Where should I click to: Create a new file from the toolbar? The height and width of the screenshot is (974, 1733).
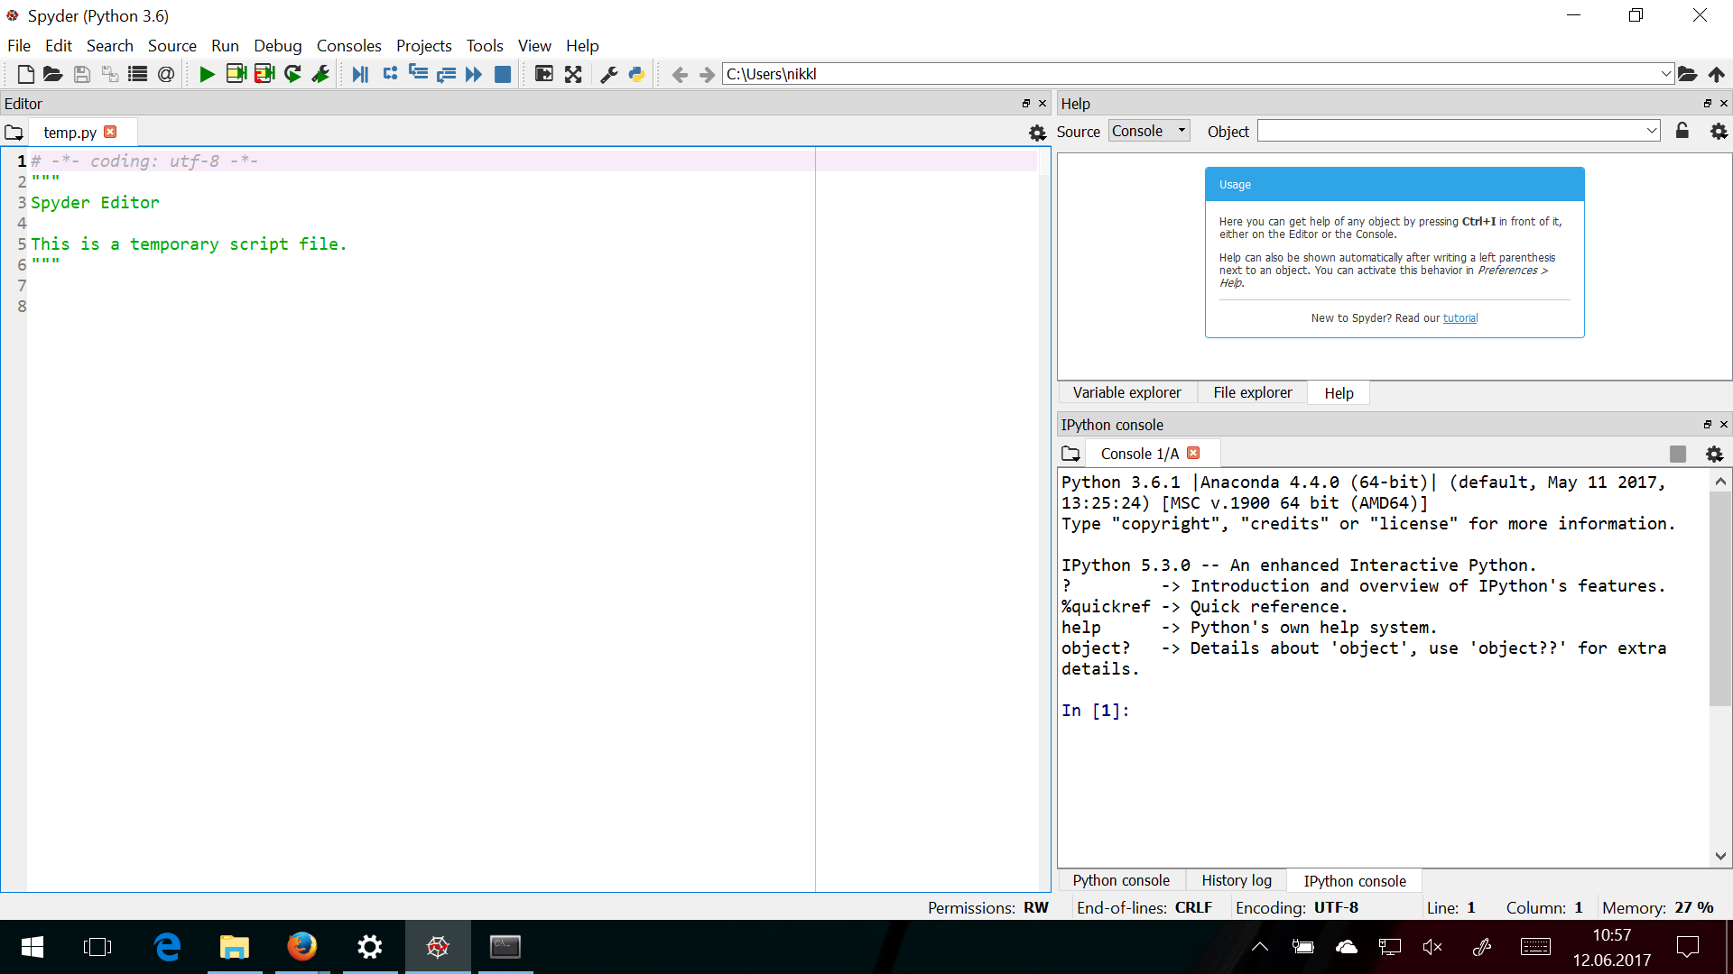(25, 74)
